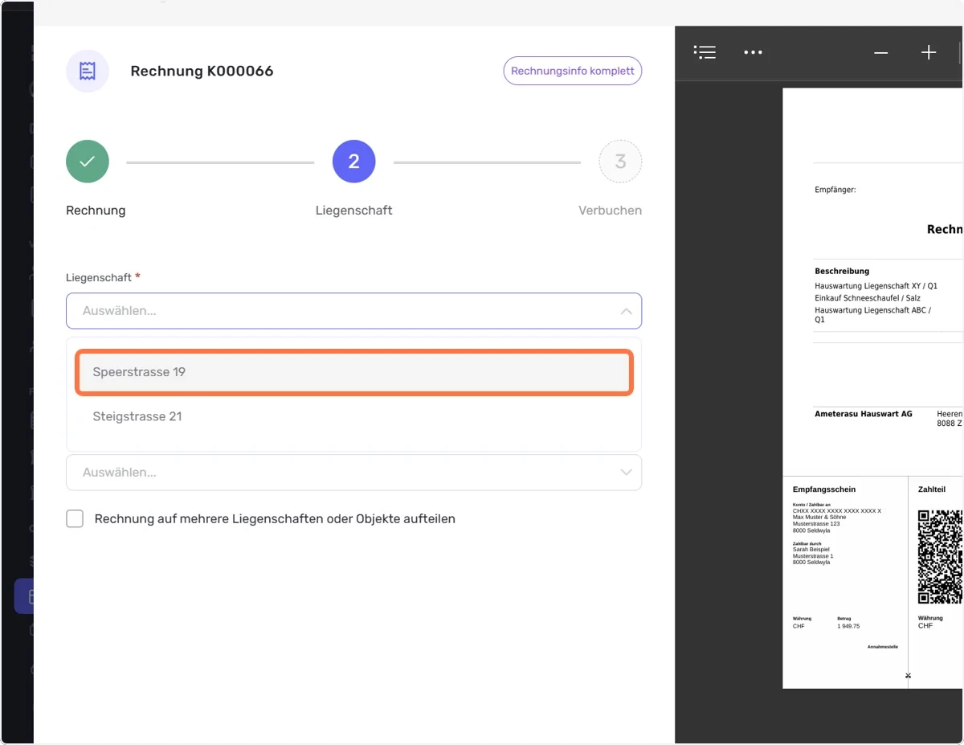Click the QR code on the invoice PDF
The image size is (964, 745).
point(941,556)
